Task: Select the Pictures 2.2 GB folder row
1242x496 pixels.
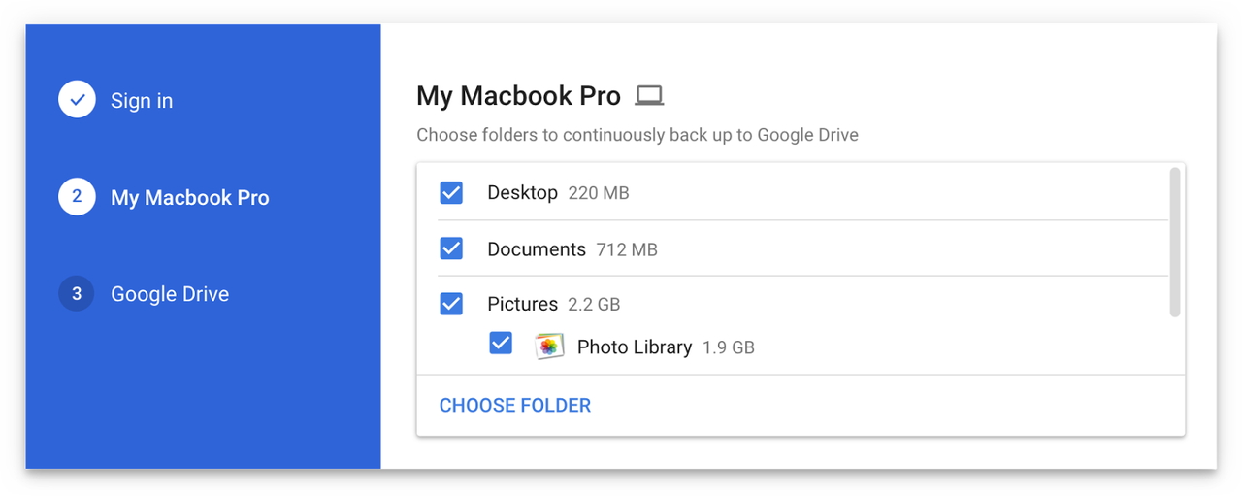Action: [x=793, y=304]
